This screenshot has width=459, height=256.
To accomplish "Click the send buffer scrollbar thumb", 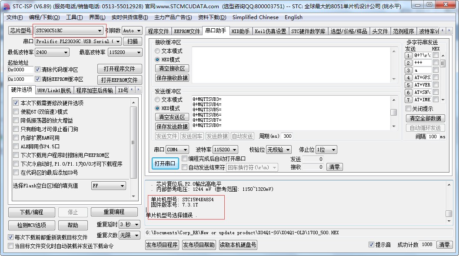I will coord(394,112).
